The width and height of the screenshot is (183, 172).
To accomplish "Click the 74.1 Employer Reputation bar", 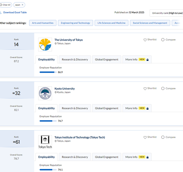I will [48, 170].
